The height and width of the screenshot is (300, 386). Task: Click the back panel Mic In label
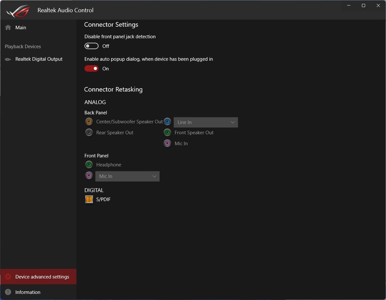click(x=181, y=144)
